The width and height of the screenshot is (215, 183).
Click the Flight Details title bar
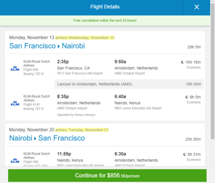(x=105, y=7)
